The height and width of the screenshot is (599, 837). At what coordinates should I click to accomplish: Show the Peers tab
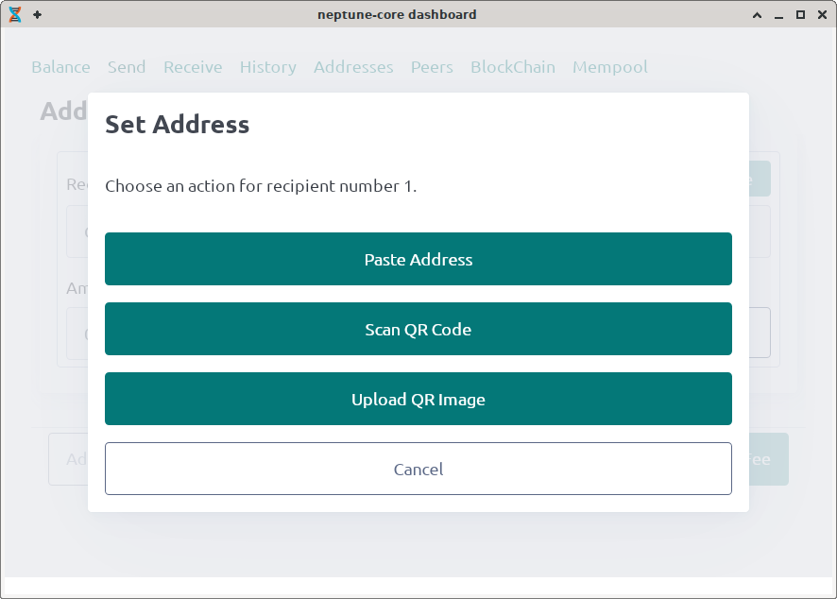coord(432,67)
